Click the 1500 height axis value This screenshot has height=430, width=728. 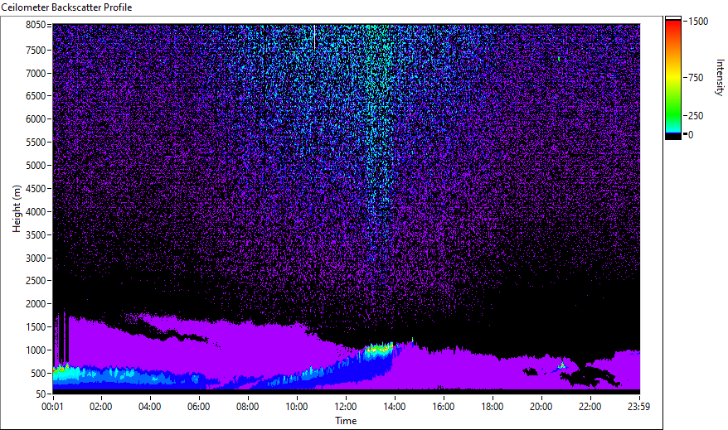point(36,327)
